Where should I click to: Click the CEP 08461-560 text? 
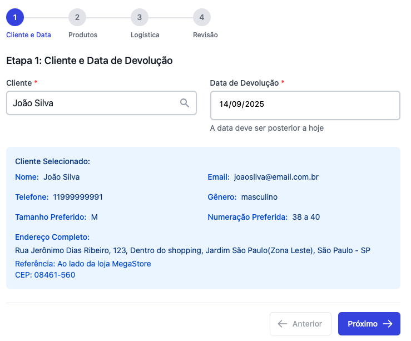click(x=45, y=275)
